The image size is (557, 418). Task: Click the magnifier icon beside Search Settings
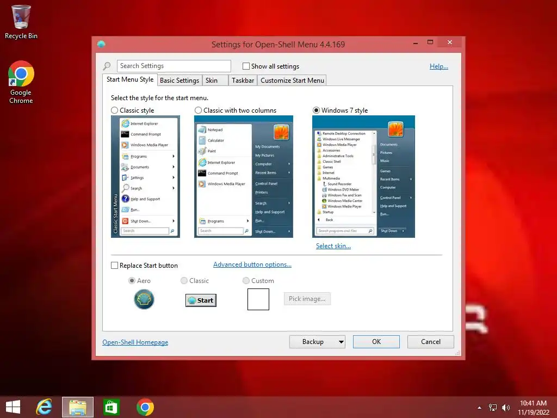pyautogui.click(x=107, y=66)
